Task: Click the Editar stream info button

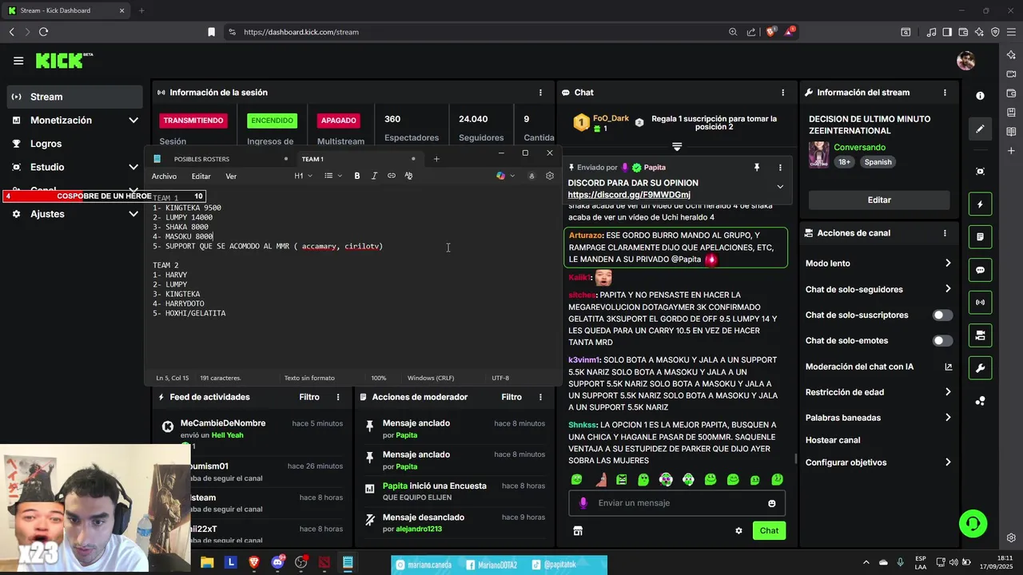Action: click(x=879, y=200)
